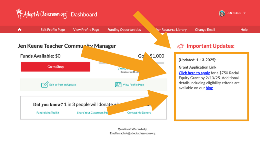Click the red Go to Shop button
Viewport: 260px width, 141px height.
[56, 67]
